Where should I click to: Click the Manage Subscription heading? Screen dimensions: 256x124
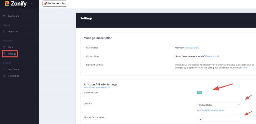(98, 38)
